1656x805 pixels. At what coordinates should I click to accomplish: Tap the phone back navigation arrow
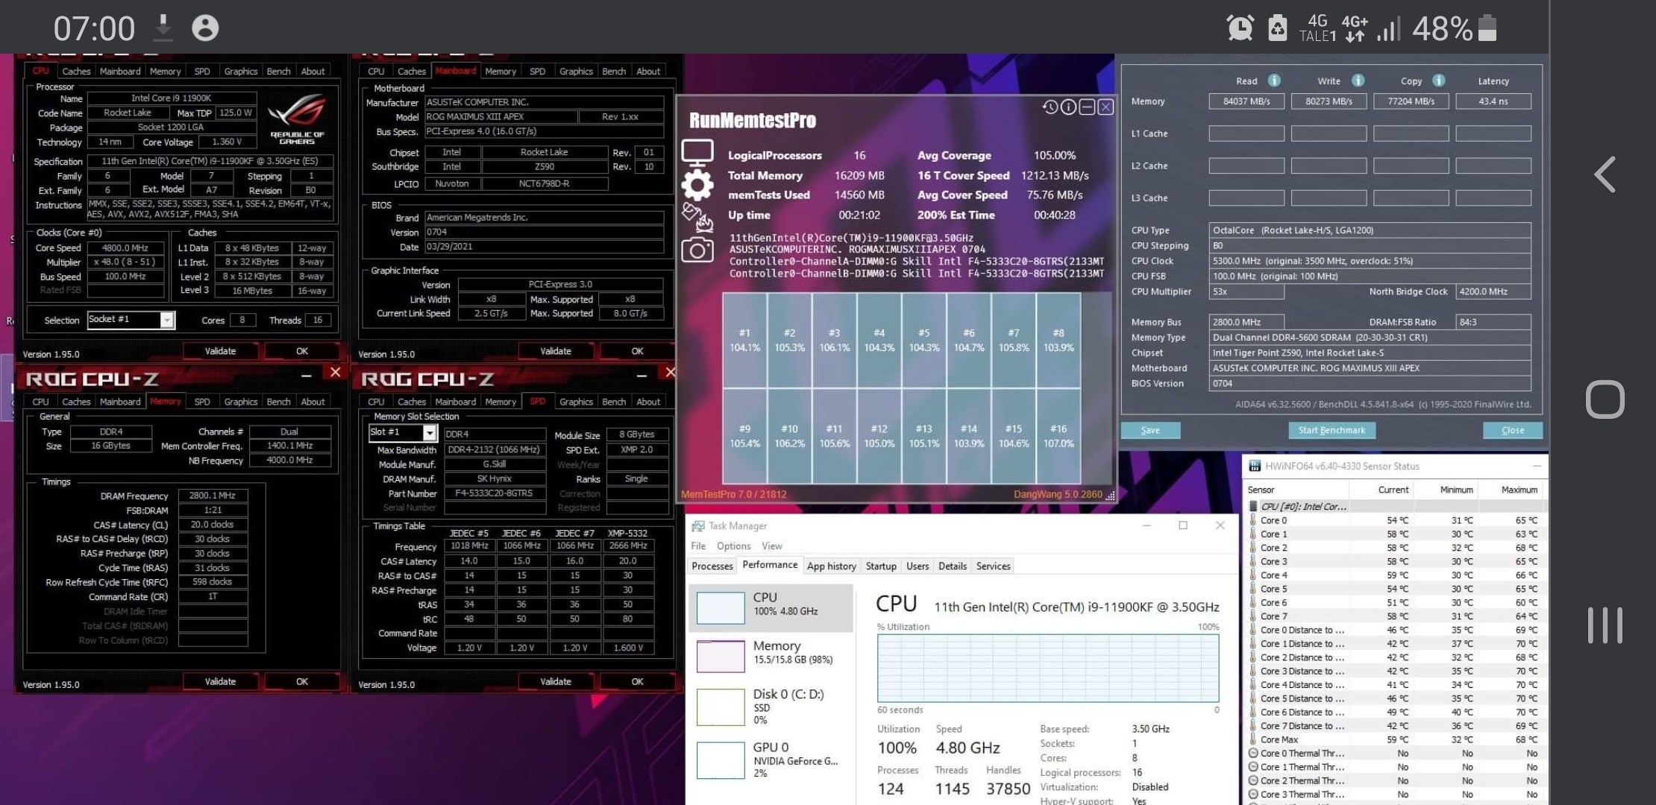pyautogui.click(x=1605, y=174)
